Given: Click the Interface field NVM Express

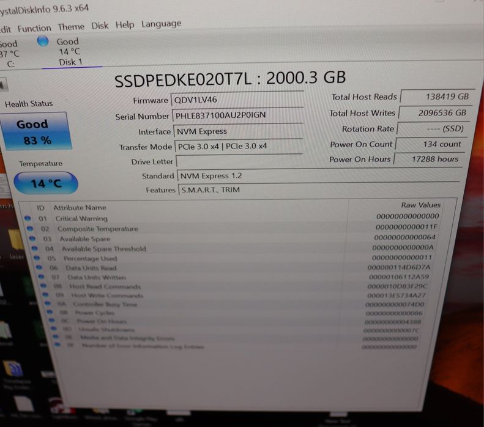Looking at the screenshot, I should 238,131.
